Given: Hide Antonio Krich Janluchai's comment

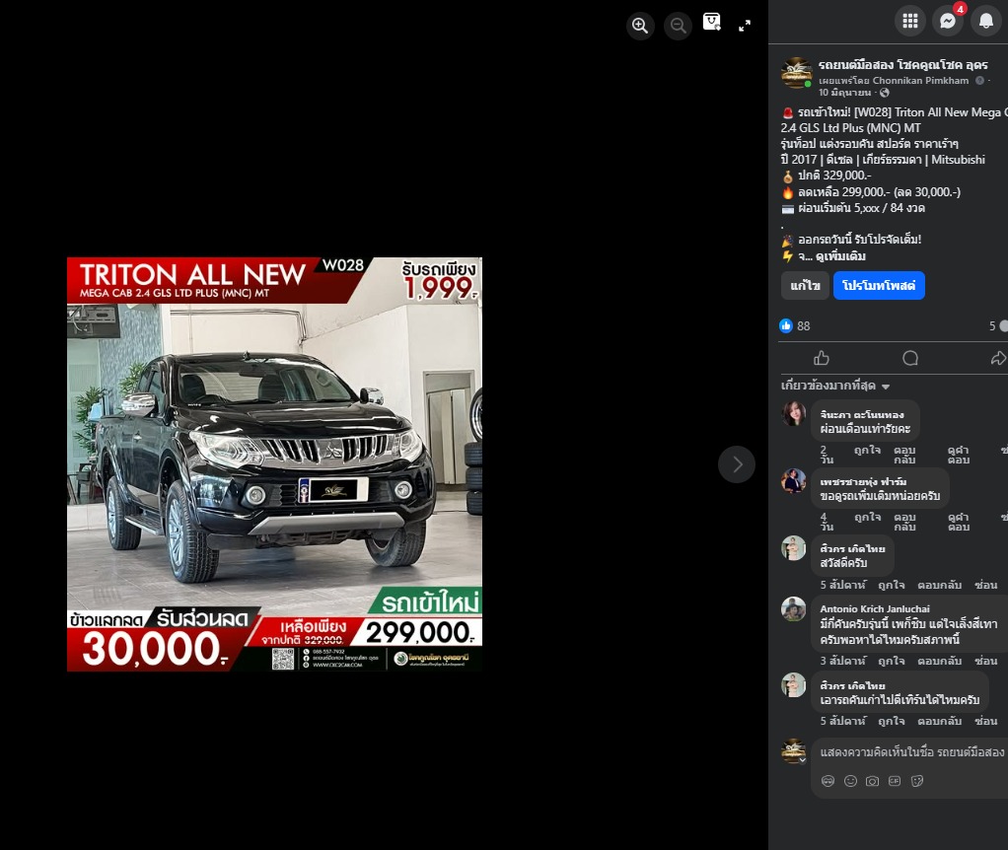Looking at the screenshot, I should (985, 661).
